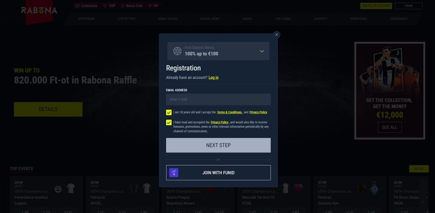Image resolution: width=435 pixels, height=213 pixels.
Task: Click the Enter E-mail input field
Action: (x=218, y=99)
